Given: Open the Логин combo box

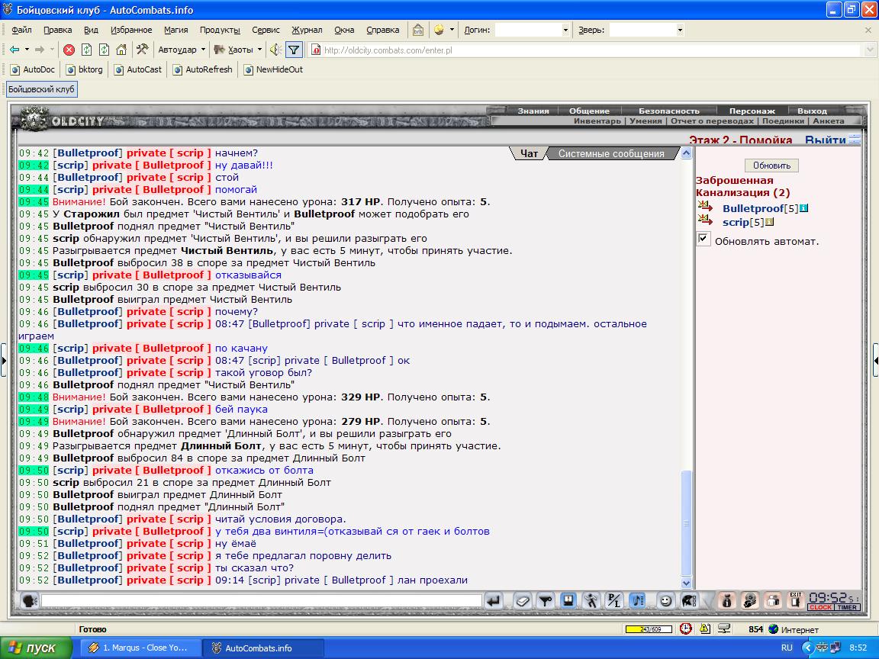Looking at the screenshot, I should point(533,31).
